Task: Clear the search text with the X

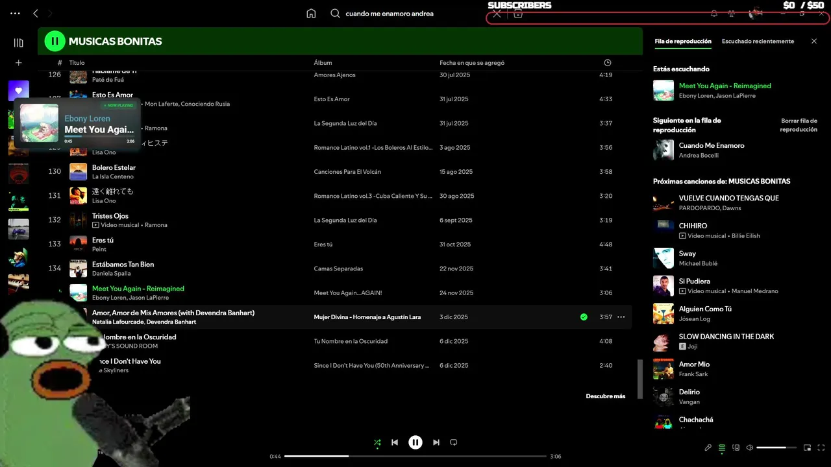Action: [497, 14]
